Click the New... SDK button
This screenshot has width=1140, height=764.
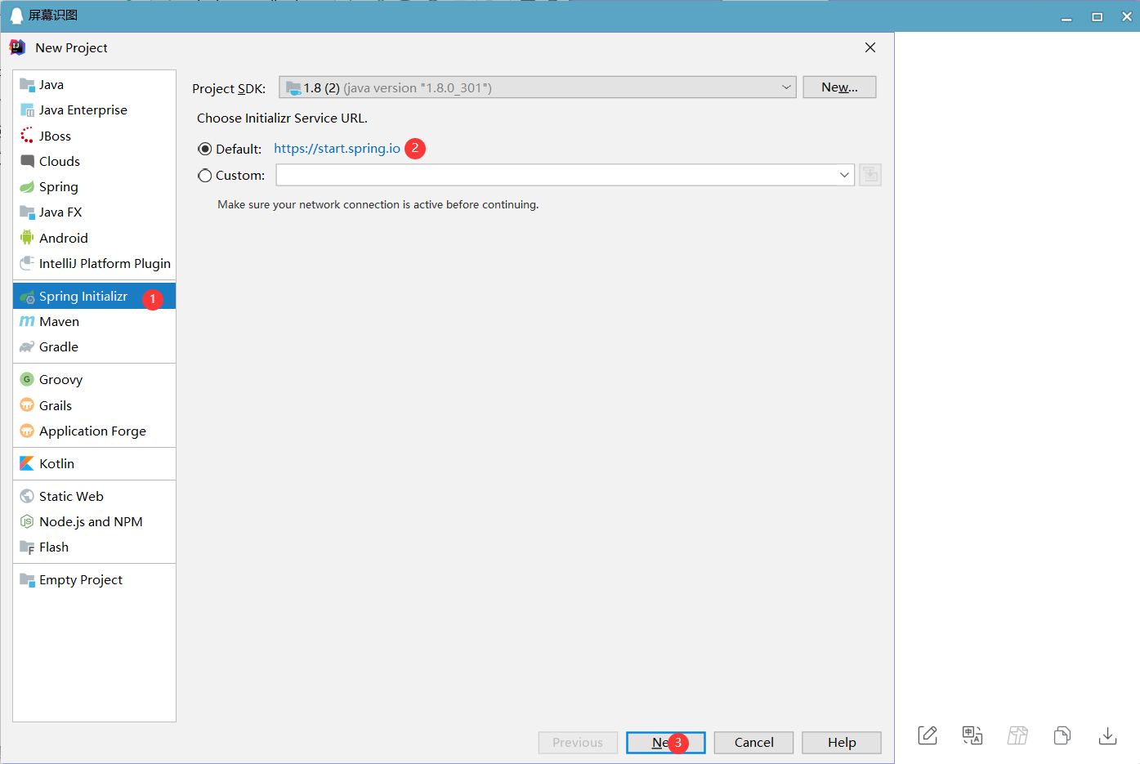(x=839, y=87)
